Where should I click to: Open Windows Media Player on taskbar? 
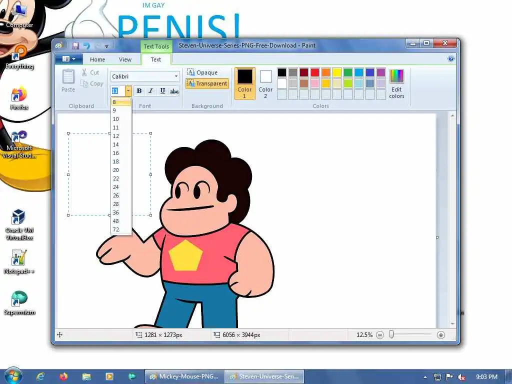[x=109, y=376]
